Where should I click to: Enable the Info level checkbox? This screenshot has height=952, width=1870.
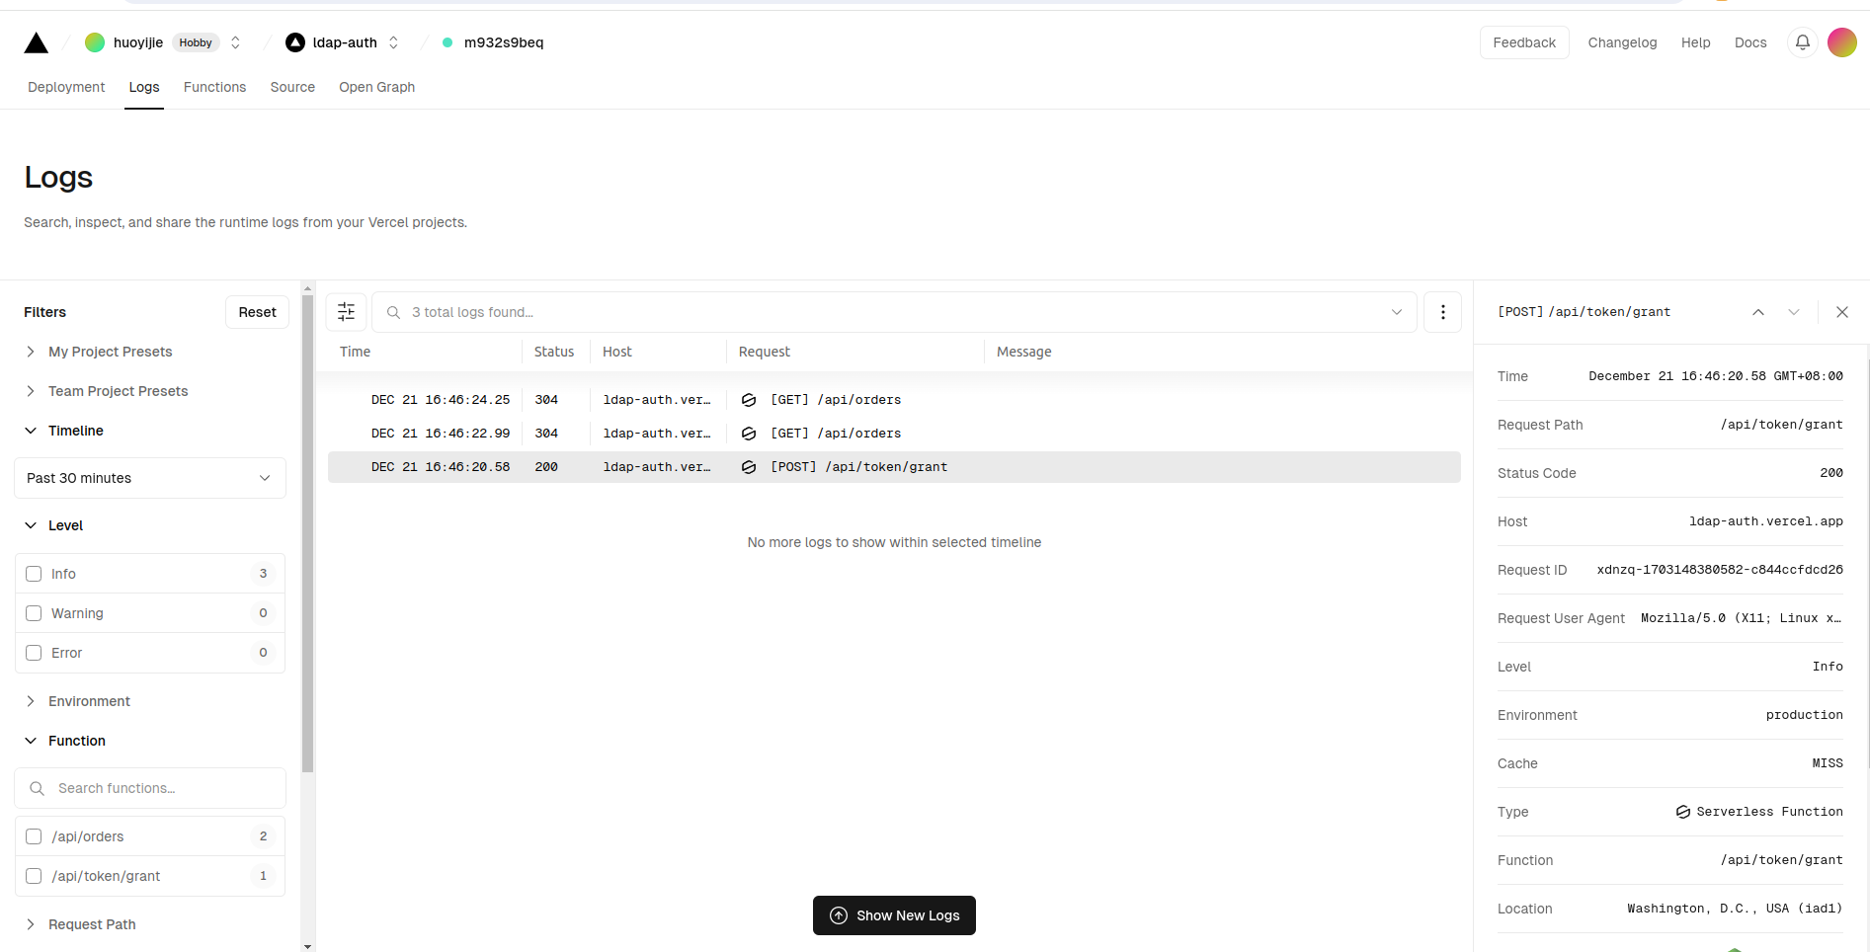tap(34, 574)
